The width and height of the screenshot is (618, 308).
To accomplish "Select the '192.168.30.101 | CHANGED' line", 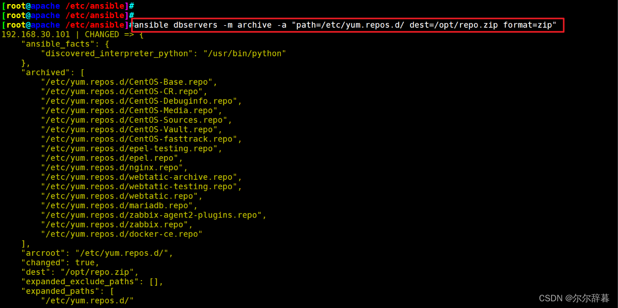I will 72,35.
